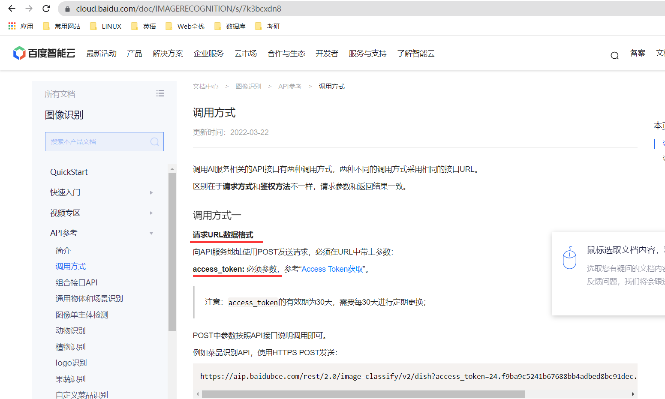Screen dimensions: 665x399
Task: Click the code block scroll right arrow
Action: [x=633, y=394]
